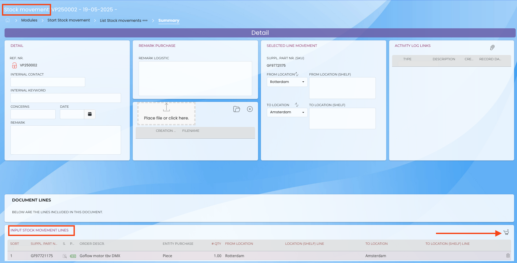Sort activity log by Description column

444,59
